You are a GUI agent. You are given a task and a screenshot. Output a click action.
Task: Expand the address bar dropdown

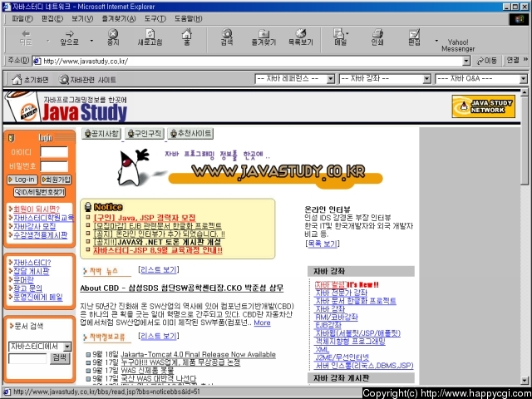tap(466, 61)
